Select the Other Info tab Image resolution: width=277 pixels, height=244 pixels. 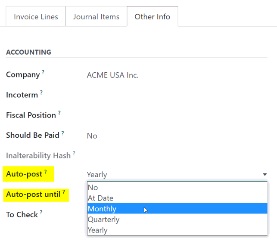pos(152,17)
